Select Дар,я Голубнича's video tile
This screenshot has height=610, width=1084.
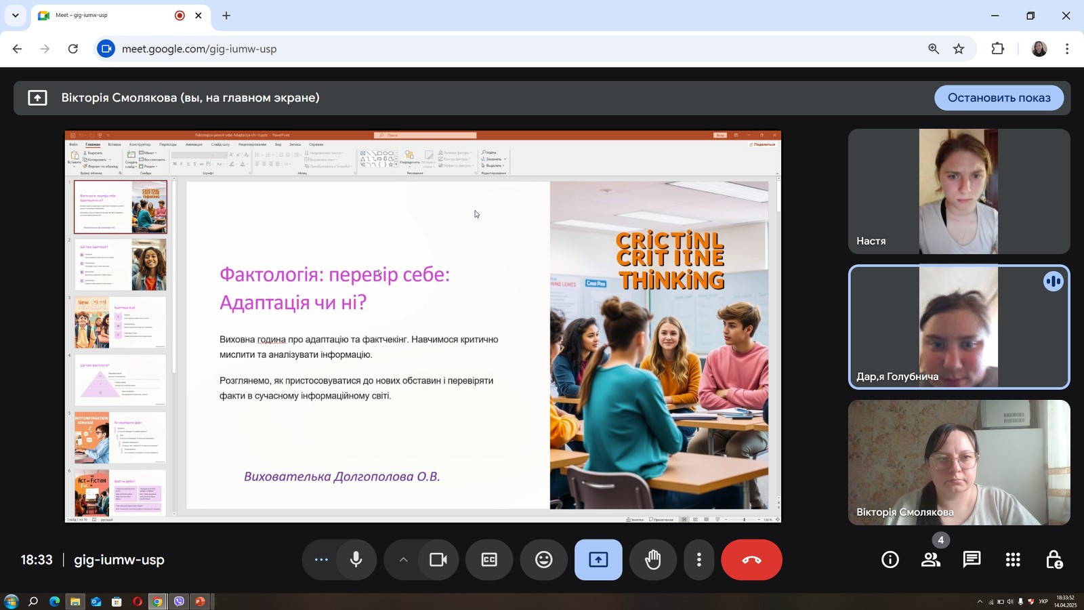tap(959, 327)
